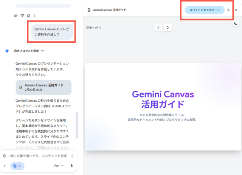Click the text 少々お待ちください
The image size is (242, 175).
31,75
